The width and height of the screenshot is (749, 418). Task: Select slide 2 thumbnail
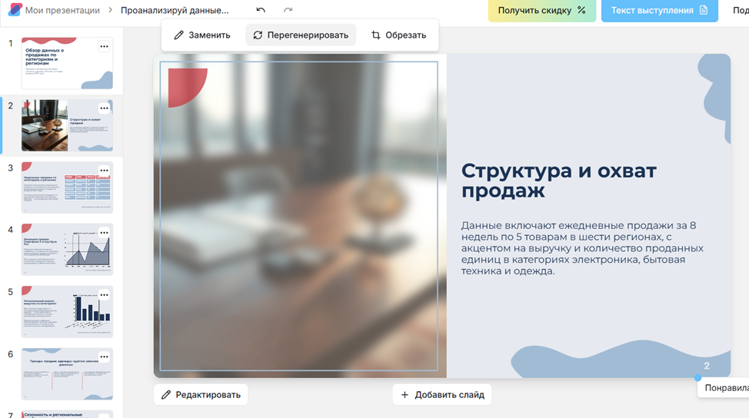67,125
